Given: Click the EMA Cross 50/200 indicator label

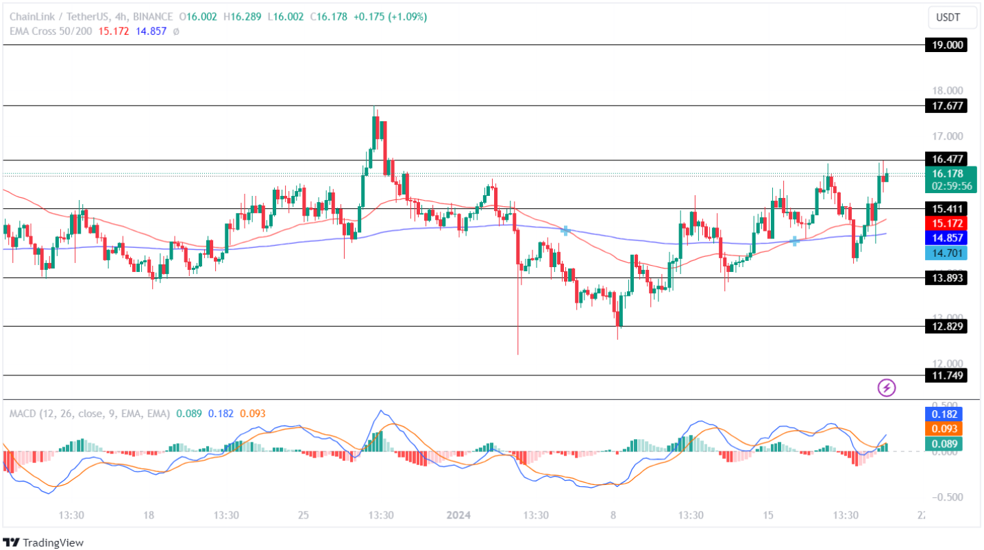Looking at the screenshot, I should (x=51, y=32).
